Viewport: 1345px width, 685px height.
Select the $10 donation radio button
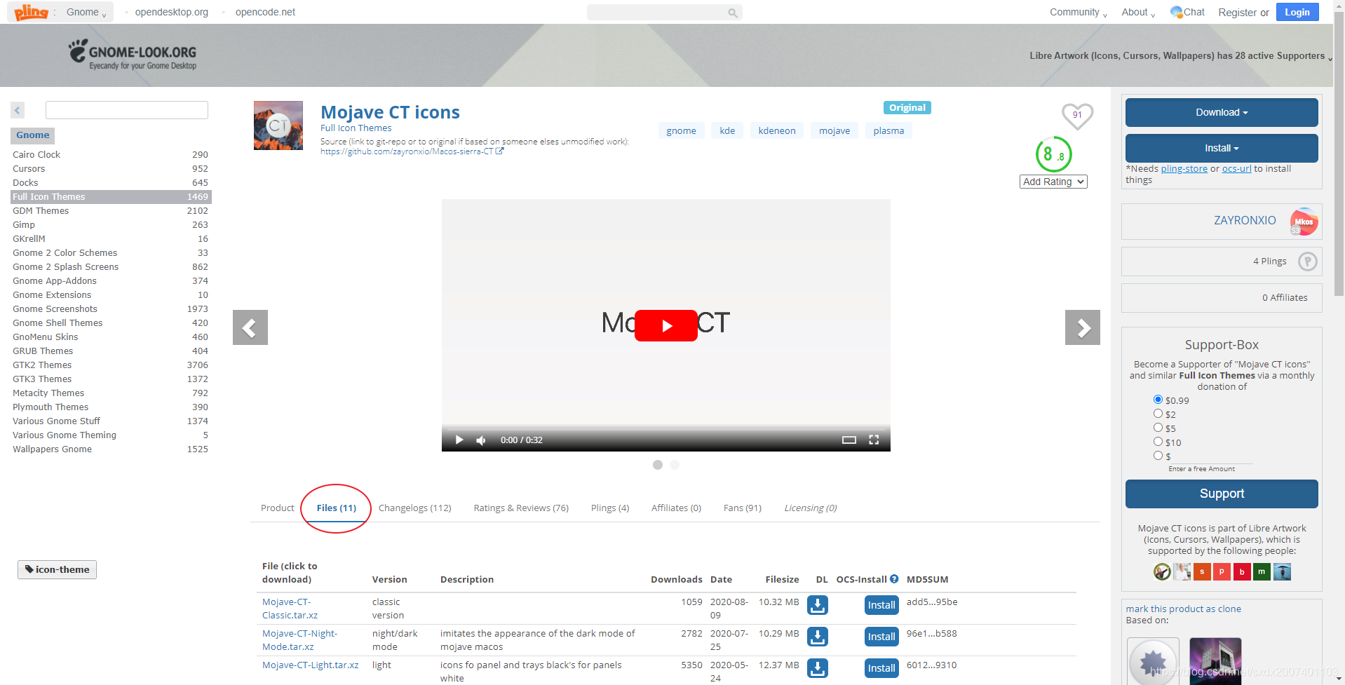click(1158, 442)
